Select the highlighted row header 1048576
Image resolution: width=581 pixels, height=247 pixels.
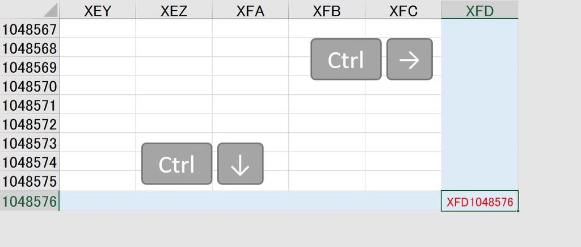[30, 202]
